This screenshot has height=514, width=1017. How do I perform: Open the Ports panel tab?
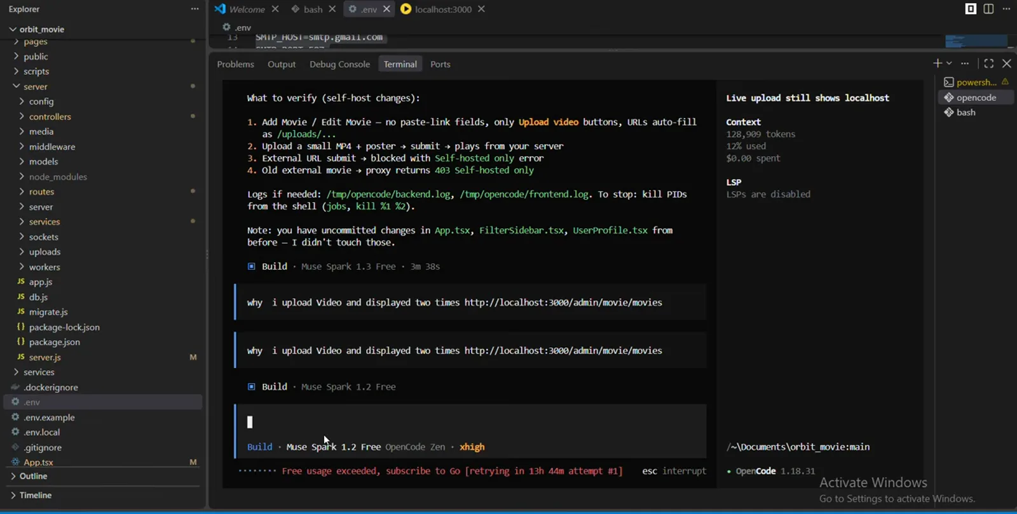(440, 64)
